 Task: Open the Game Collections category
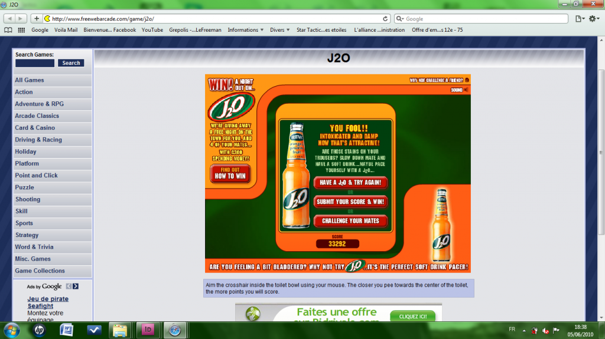click(53, 271)
